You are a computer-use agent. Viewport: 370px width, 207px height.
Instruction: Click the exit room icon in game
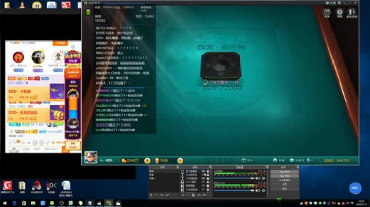click(352, 12)
